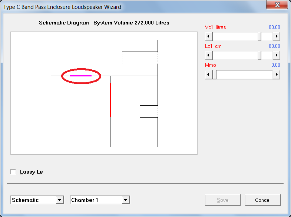Click the System Volume 272.000 Litres text

pyautogui.click(x=131, y=23)
